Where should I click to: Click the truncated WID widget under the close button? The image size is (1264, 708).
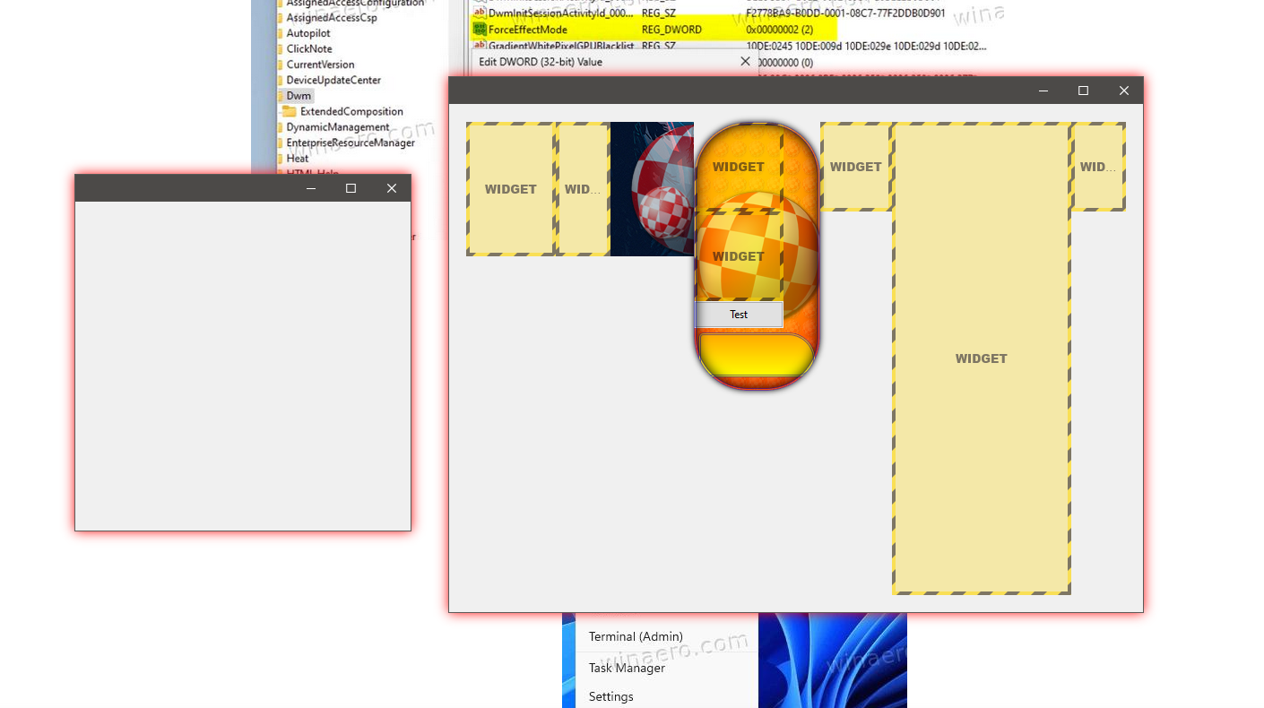[x=1098, y=167]
